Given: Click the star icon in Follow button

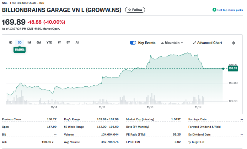Looking at the screenshot, I should tap(129, 10).
